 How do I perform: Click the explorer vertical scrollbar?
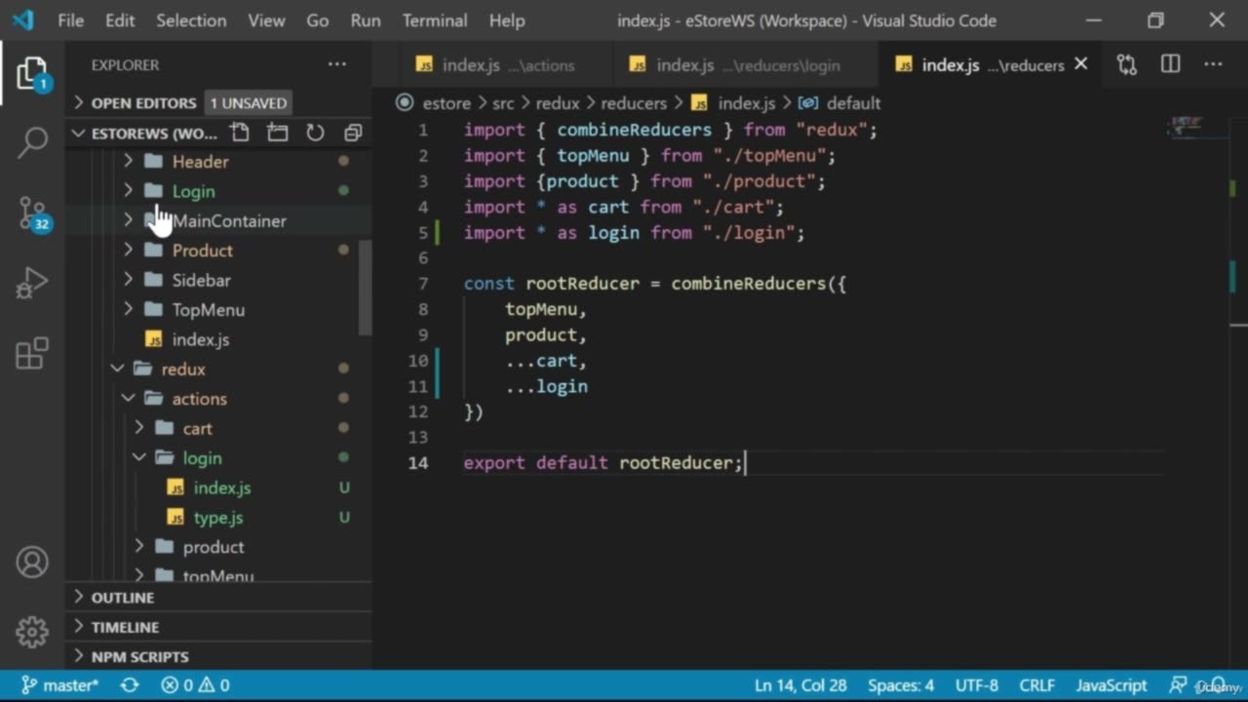(x=366, y=288)
